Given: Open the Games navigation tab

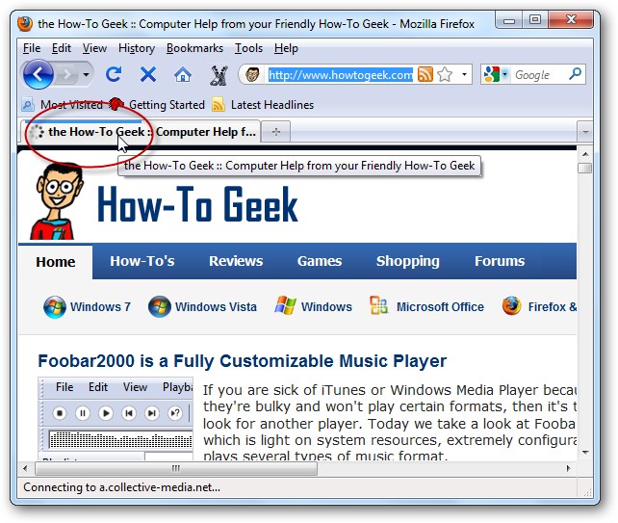Looking at the screenshot, I should 320,261.
